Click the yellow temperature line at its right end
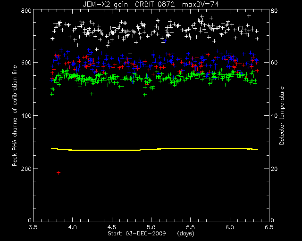 pos(257,149)
